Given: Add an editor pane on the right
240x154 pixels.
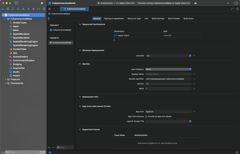Looking at the screenshot, I should coord(237,9).
